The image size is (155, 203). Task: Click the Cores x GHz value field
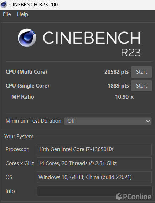click(x=94, y=163)
